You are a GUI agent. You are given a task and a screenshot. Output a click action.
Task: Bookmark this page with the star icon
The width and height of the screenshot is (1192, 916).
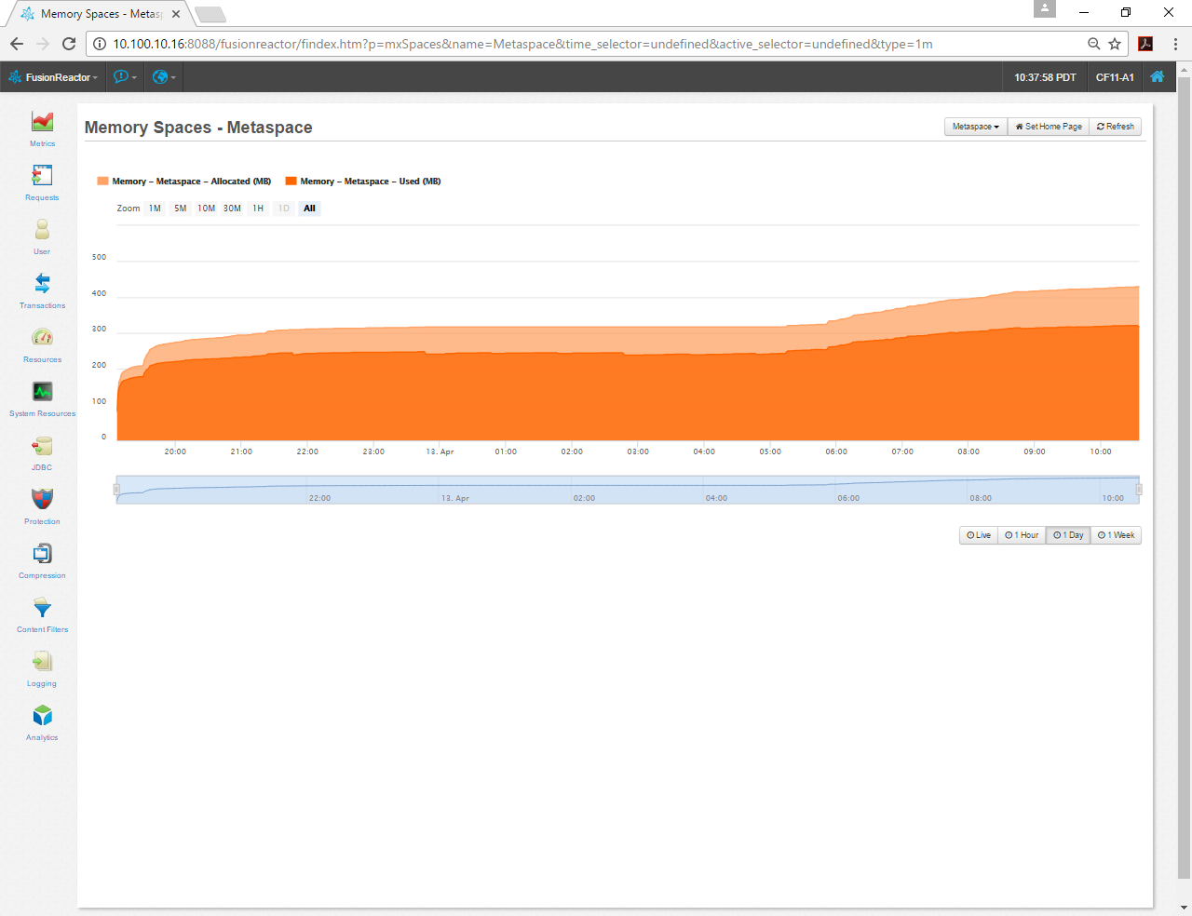[1115, 44]
